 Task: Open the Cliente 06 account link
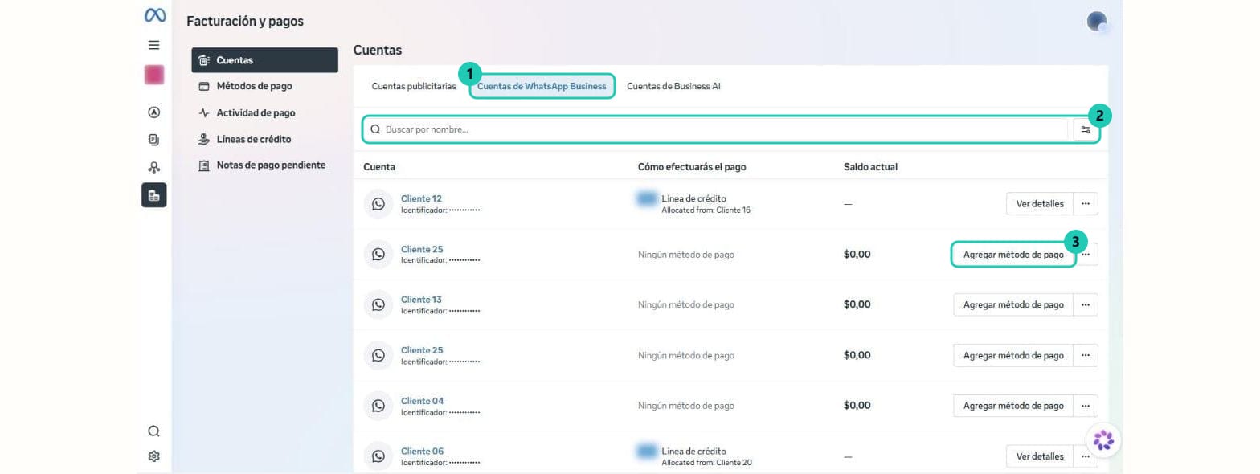point(422,452)
